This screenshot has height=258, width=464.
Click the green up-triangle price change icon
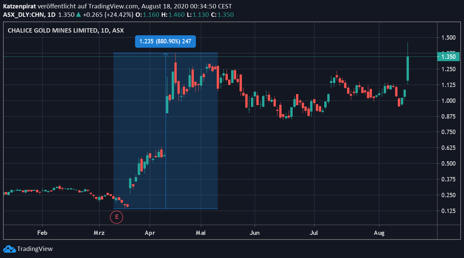[78, 14]
